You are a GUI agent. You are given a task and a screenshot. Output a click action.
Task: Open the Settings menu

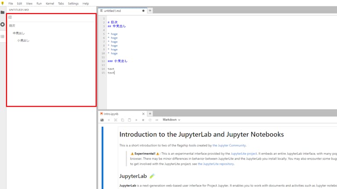click(73, 3)
